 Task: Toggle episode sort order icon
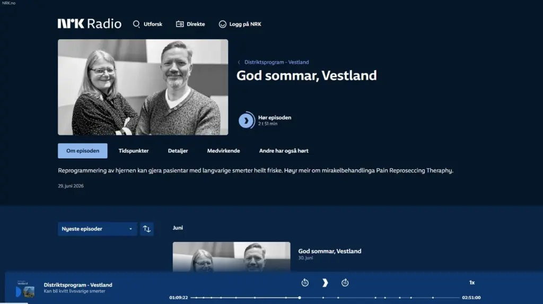tap(147, 229)
